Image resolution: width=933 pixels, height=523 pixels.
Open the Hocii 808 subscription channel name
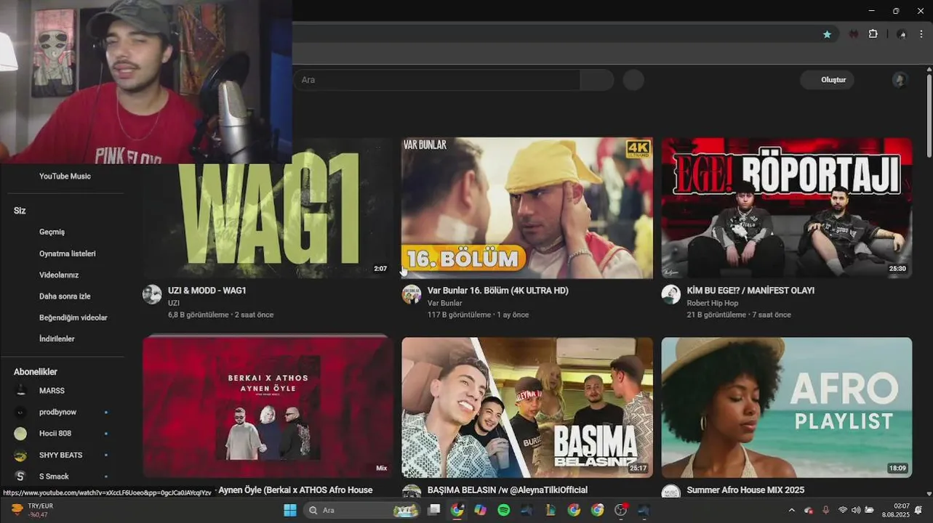pos(55,434)
